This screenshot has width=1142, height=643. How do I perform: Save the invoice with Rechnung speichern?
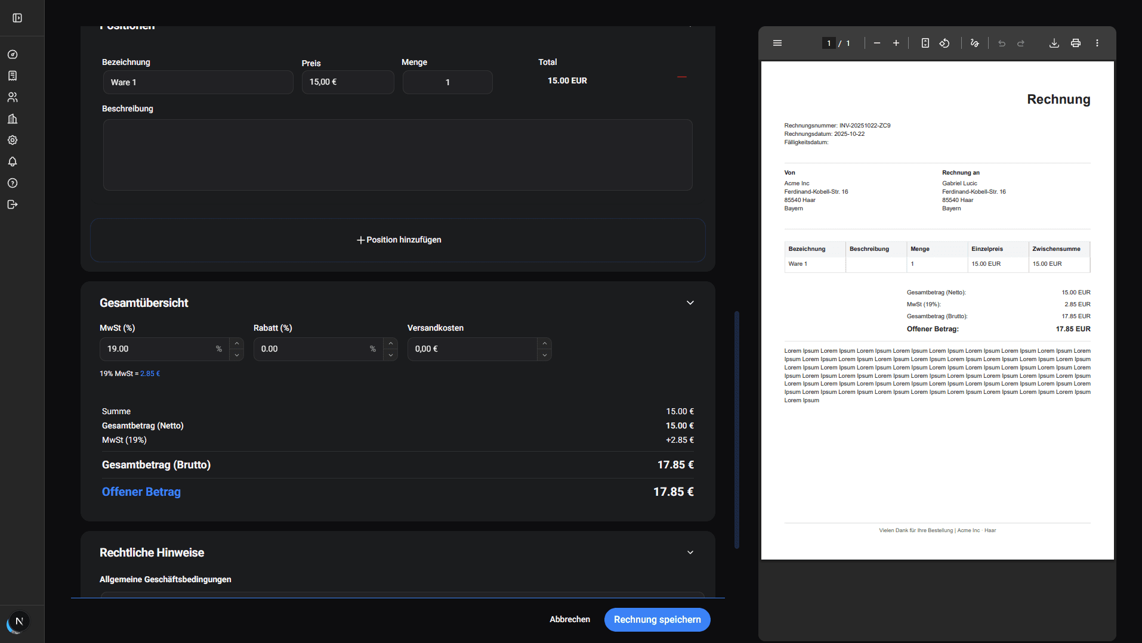[657, 619]
